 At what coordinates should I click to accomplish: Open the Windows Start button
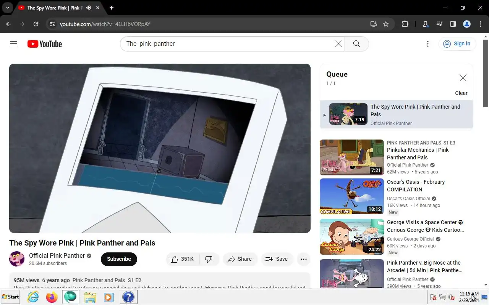click(10, 297)
